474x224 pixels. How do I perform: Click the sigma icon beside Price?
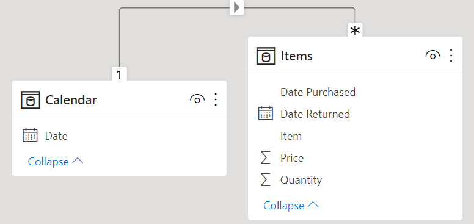tap(265, 158)
